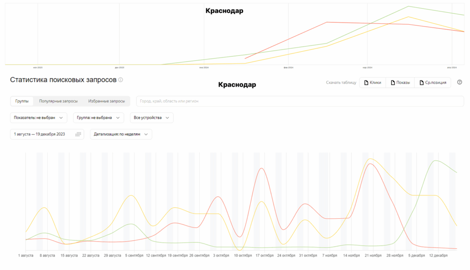Open the Детализация: по неделям dropdown
Screen dimensions: 470x270
coord(121,134)
